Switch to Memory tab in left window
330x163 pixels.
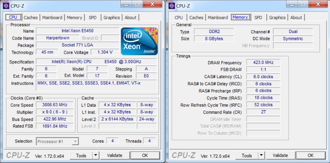tap(74, 17)
